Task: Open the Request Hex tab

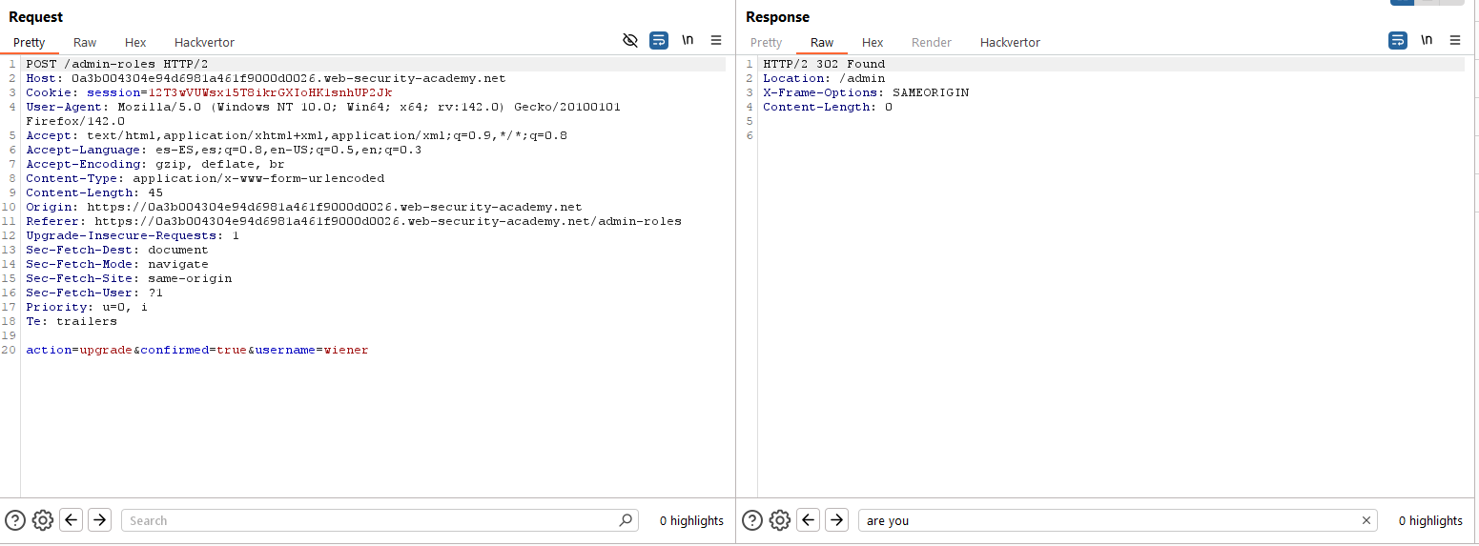Action: 135,42
